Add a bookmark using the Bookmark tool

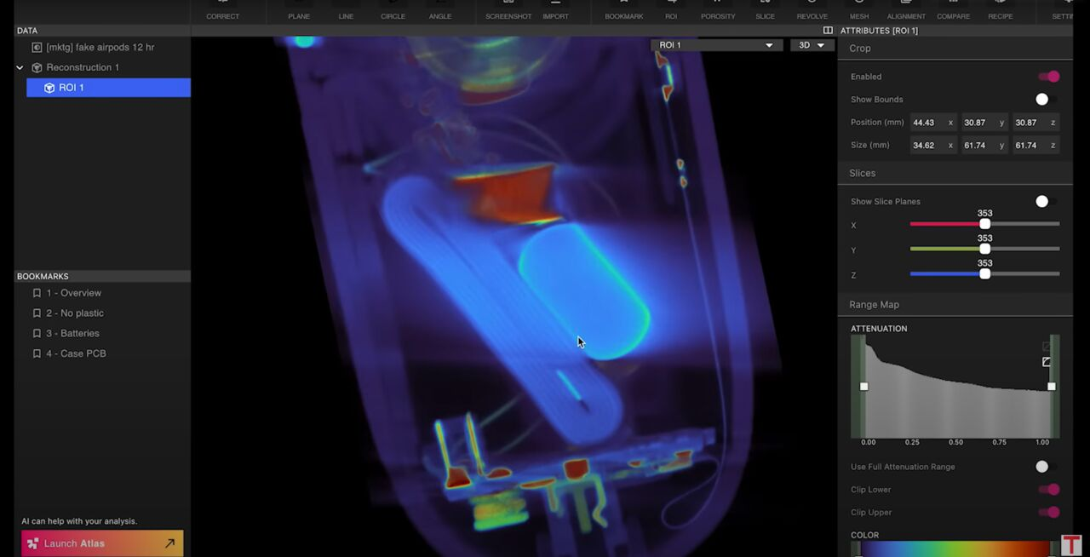[x=624, y=11]
